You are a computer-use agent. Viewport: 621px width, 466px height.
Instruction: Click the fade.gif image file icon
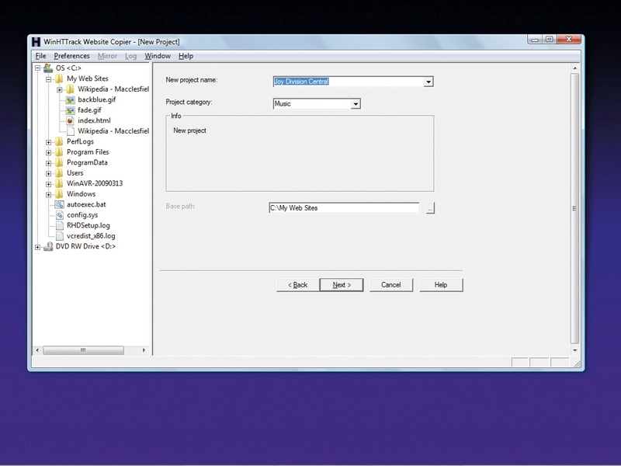coord(70,110)
